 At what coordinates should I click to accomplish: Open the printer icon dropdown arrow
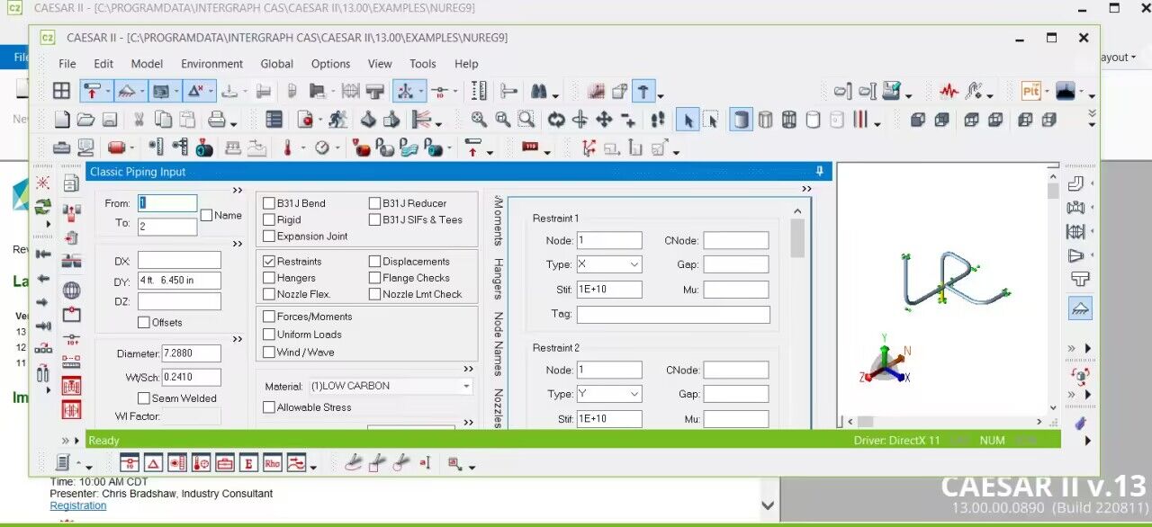[233, 124]
